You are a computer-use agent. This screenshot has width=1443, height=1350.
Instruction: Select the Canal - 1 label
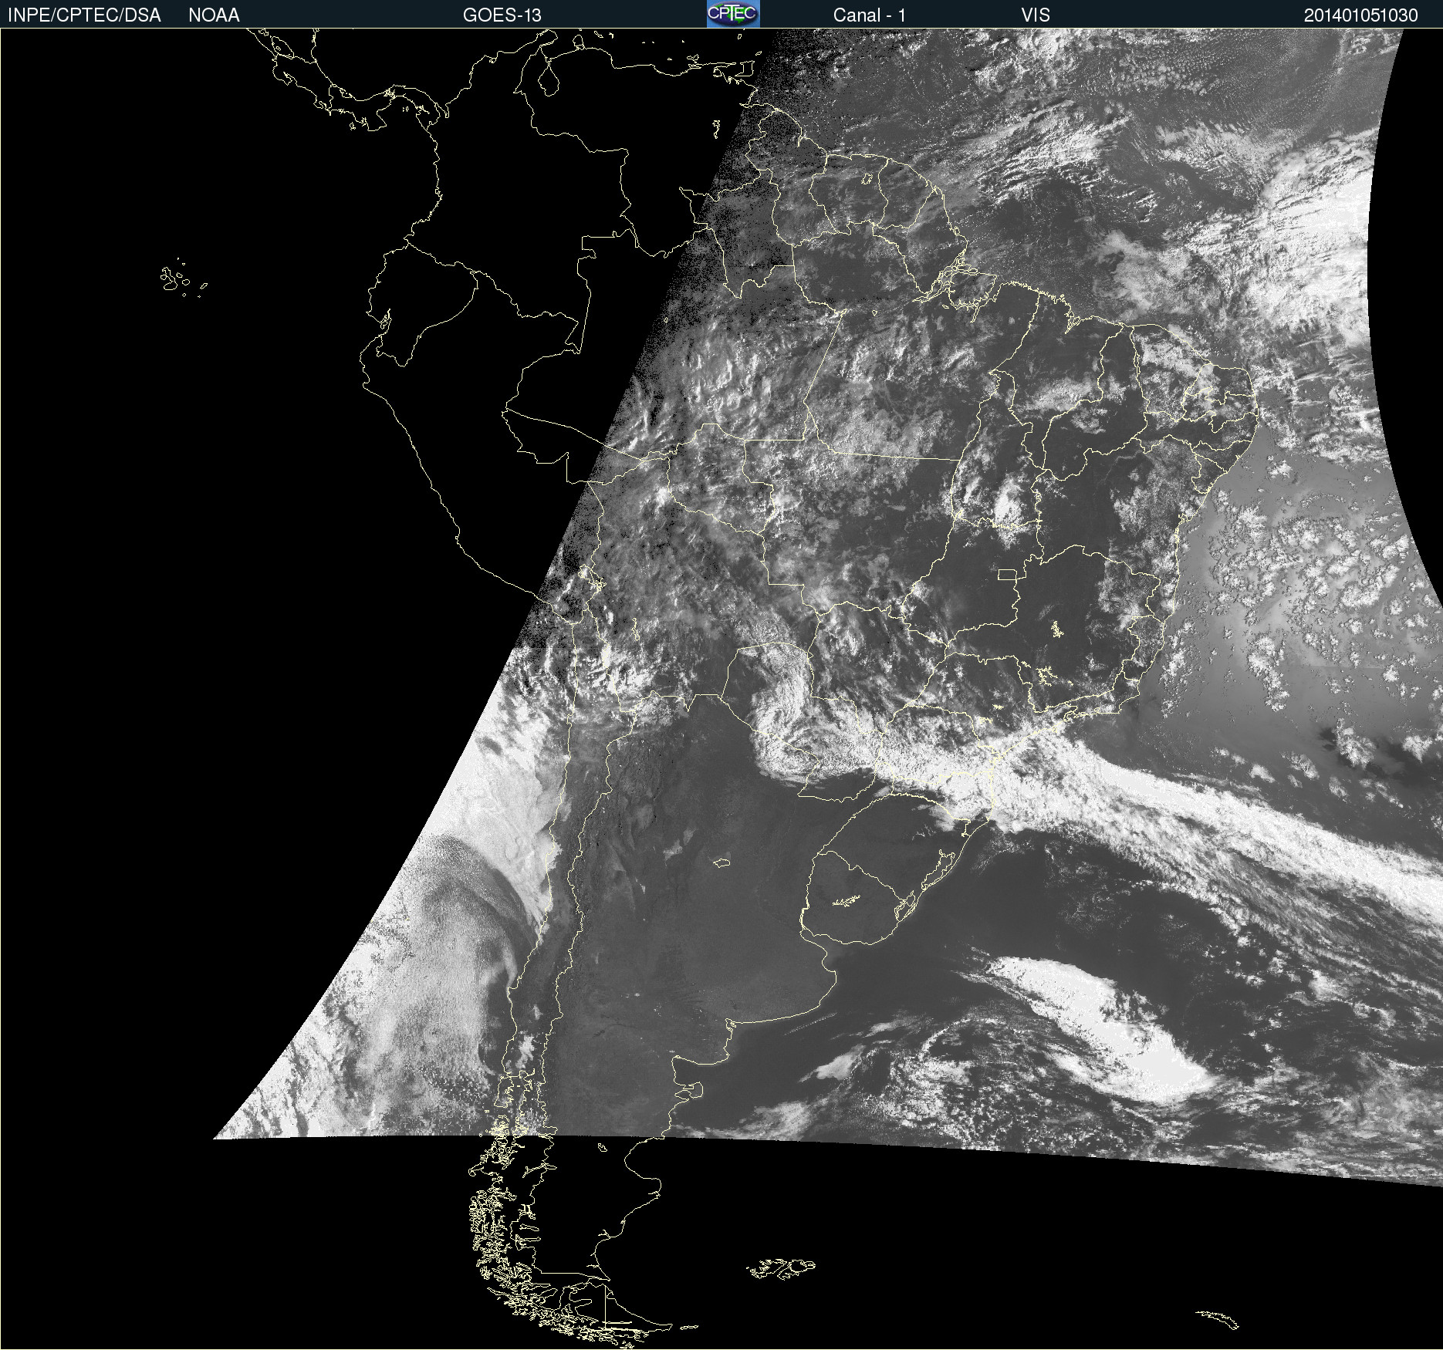pyautogui.click(x=869, y=15)
